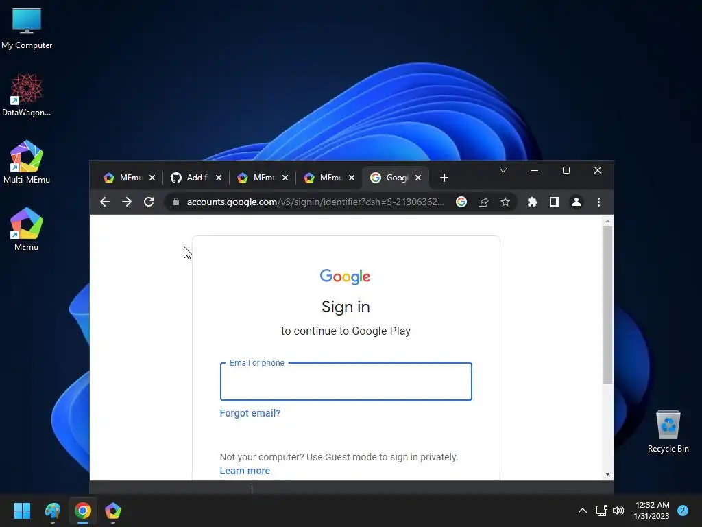Focus the Chrome address bar URL
Image resolution: width=702 pixels, height=527 pixels.
coord(315,202)
